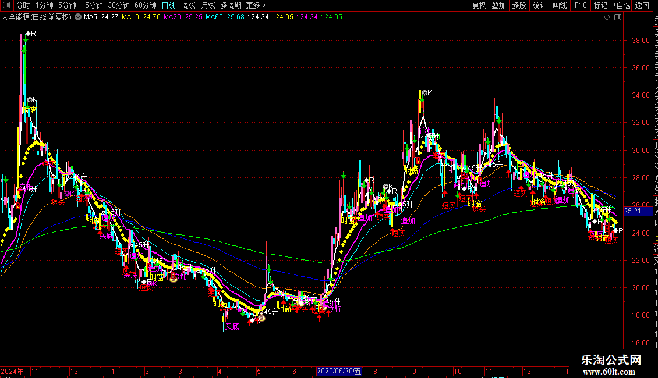Switch to 月线 monthly chart

(208, 6)
